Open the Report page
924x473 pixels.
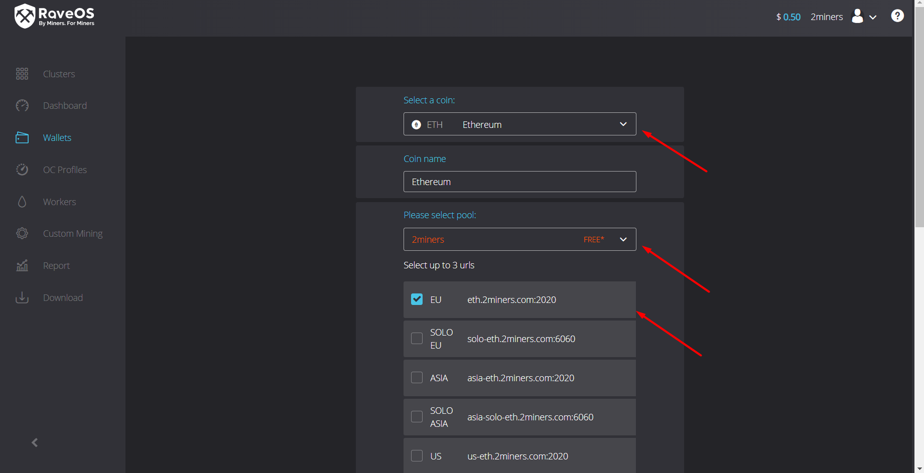[x=56, y=265]
